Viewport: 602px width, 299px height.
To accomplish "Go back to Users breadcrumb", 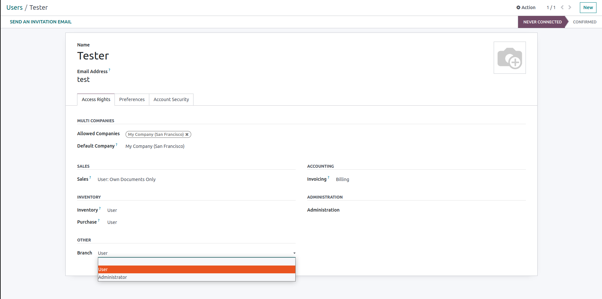I will (15, 7).
